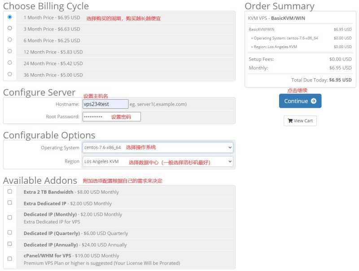The image size is (359, 271).
Task: Click the Setup Fees row in Order Summary
Action: 300,59
